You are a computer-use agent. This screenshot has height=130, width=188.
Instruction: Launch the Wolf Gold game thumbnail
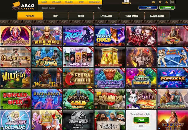[110, 36]
